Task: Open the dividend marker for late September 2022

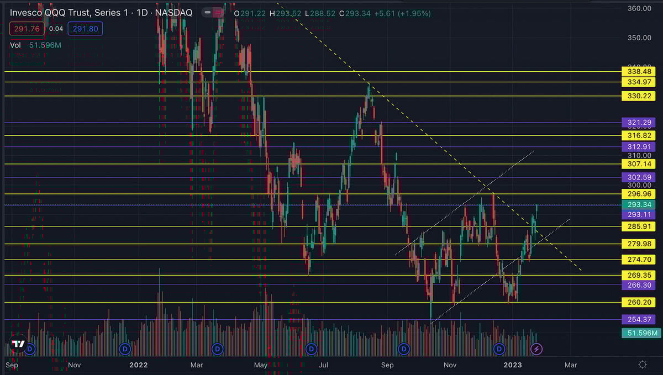Action: click(x=404, y=349)
